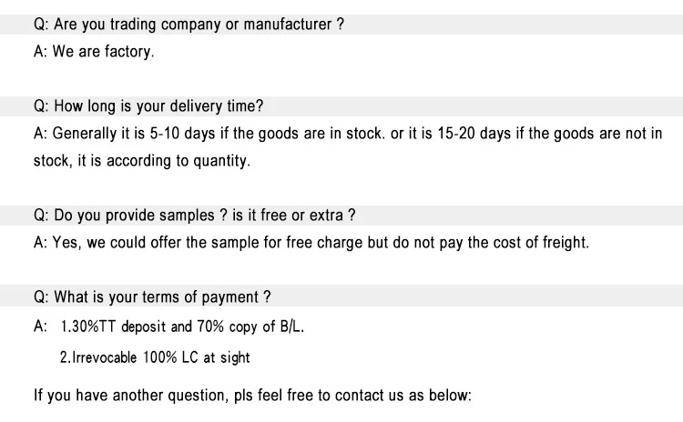Click the trading company or manufacturer question
This screenshot has width=683, height=422.
pyautogui.click(x=189, y=25)
